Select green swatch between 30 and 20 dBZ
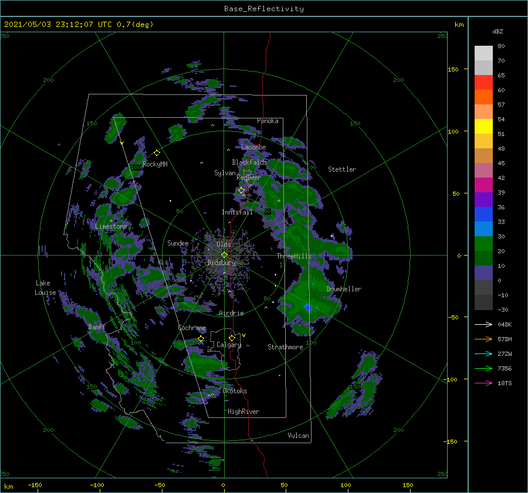Screen dimensions: 528x493 click(483, 243)
